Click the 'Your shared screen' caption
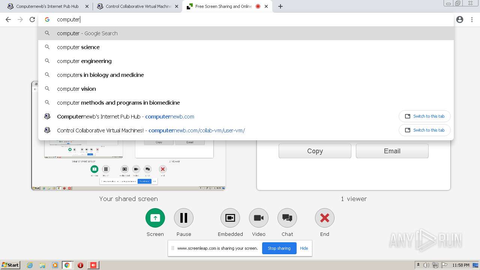 tap(129, 199)
